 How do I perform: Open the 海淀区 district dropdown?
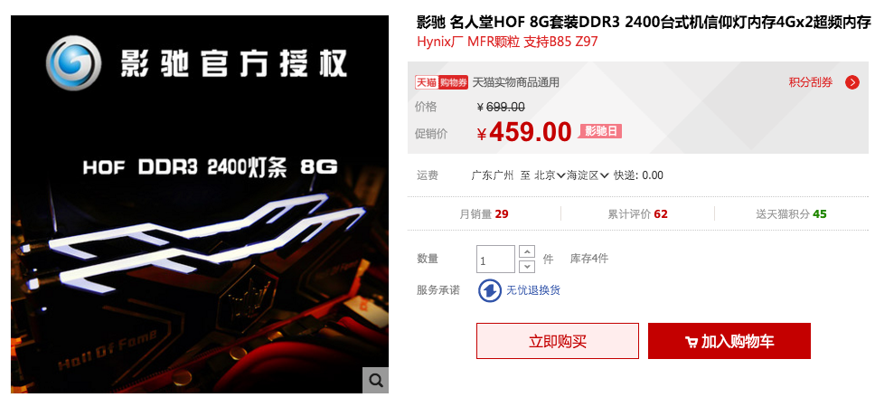click(588, 175)
